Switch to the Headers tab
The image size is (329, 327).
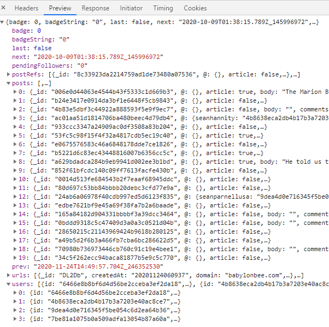point(26,8)
